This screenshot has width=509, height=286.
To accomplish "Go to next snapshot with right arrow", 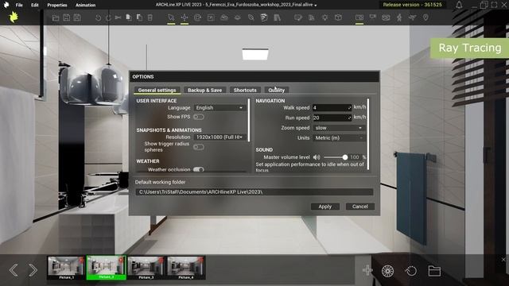I will click(33, 270).
